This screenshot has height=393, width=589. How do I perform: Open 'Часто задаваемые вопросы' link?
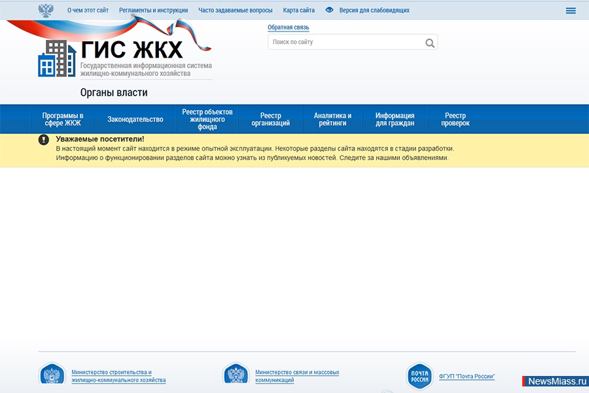coord(236,10)
